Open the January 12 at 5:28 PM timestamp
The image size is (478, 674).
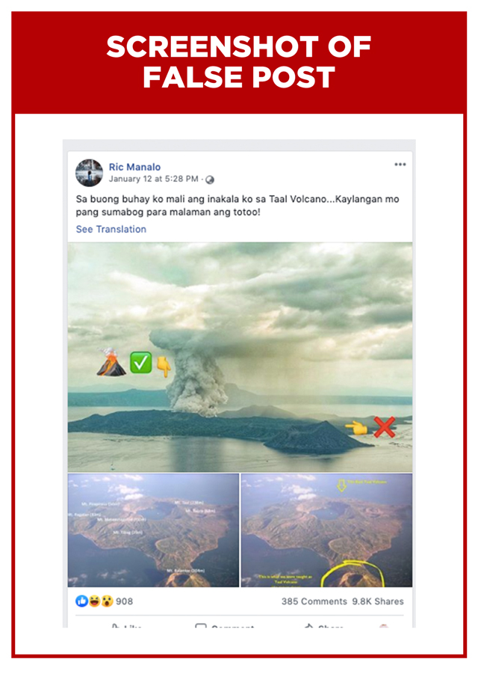click(154, 179)
